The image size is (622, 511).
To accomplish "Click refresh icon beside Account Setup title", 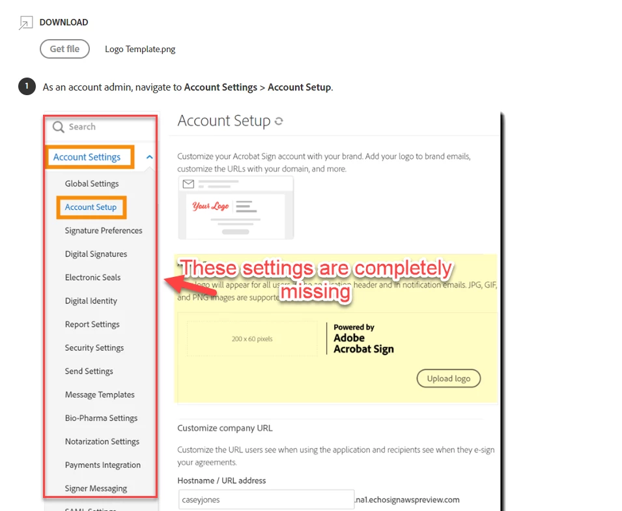I will tap(279, 121).
